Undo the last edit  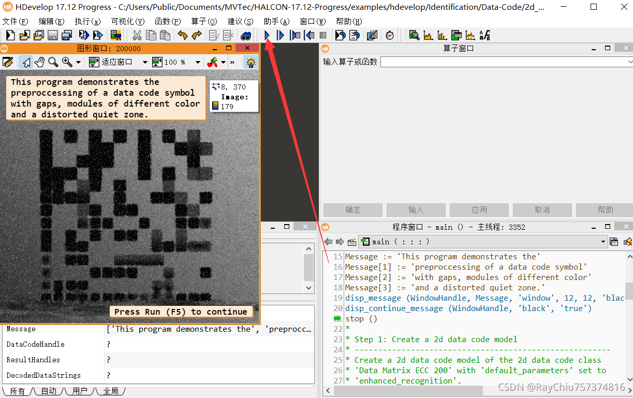pyautogui.click(x=183, y=35)
